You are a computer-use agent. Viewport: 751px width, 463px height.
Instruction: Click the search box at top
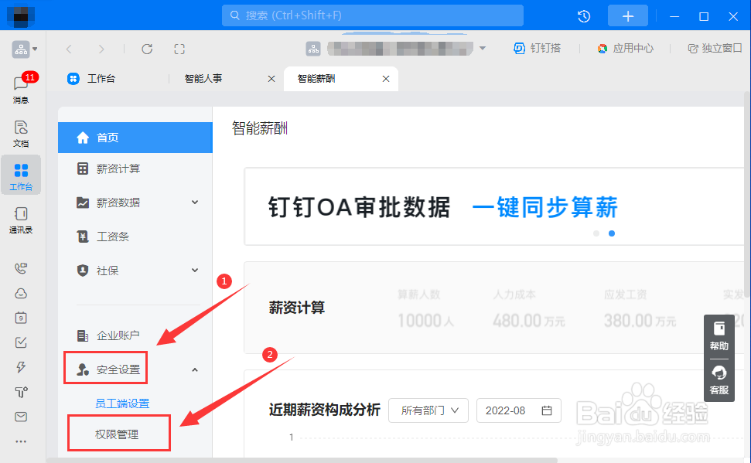[x=373, y=15]
